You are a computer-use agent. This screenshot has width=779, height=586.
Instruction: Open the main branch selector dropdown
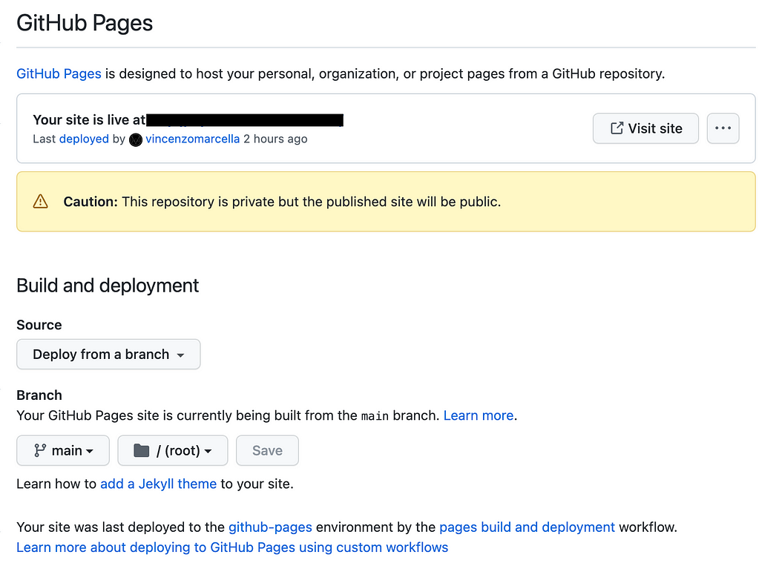tap(63, 450)
